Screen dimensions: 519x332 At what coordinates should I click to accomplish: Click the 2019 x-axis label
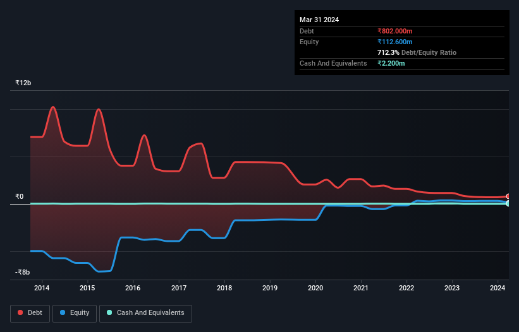[270, 288]
